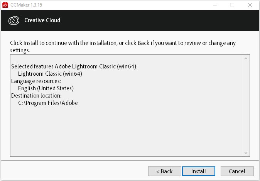The image size is (260, 181).
Task: Click the disabled maximize window button
Action: [232, 5]
